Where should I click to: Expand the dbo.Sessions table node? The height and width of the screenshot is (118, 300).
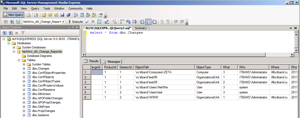pyautogui.click(x=24, y=115)
